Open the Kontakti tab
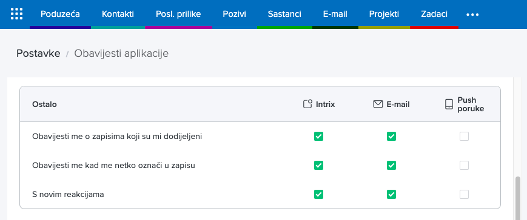 [118, 14]
